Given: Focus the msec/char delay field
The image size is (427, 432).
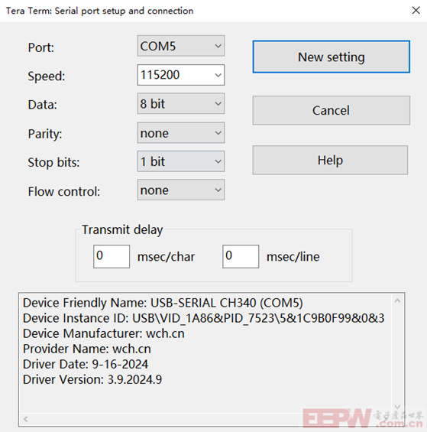Looking at the screenshot, I should pos(112,256).
